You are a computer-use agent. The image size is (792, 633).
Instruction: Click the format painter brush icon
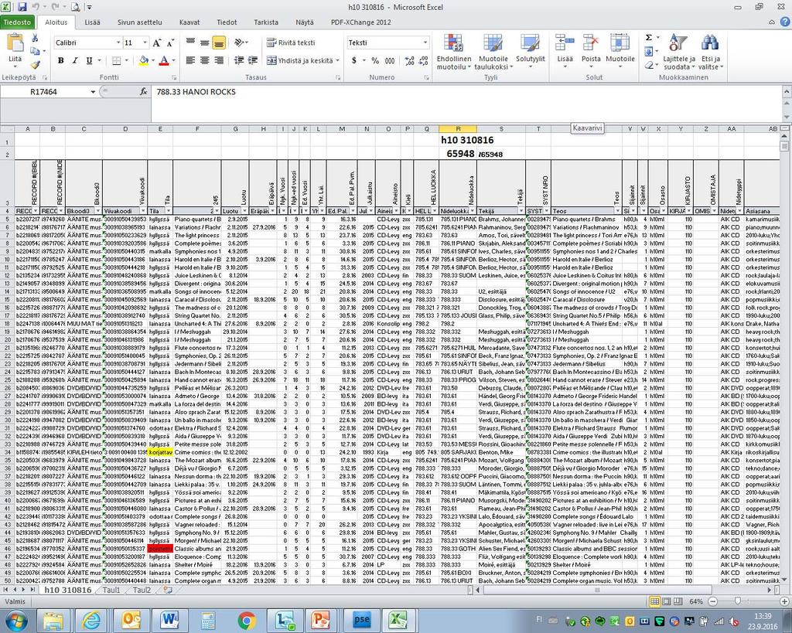tap(35, 65)
